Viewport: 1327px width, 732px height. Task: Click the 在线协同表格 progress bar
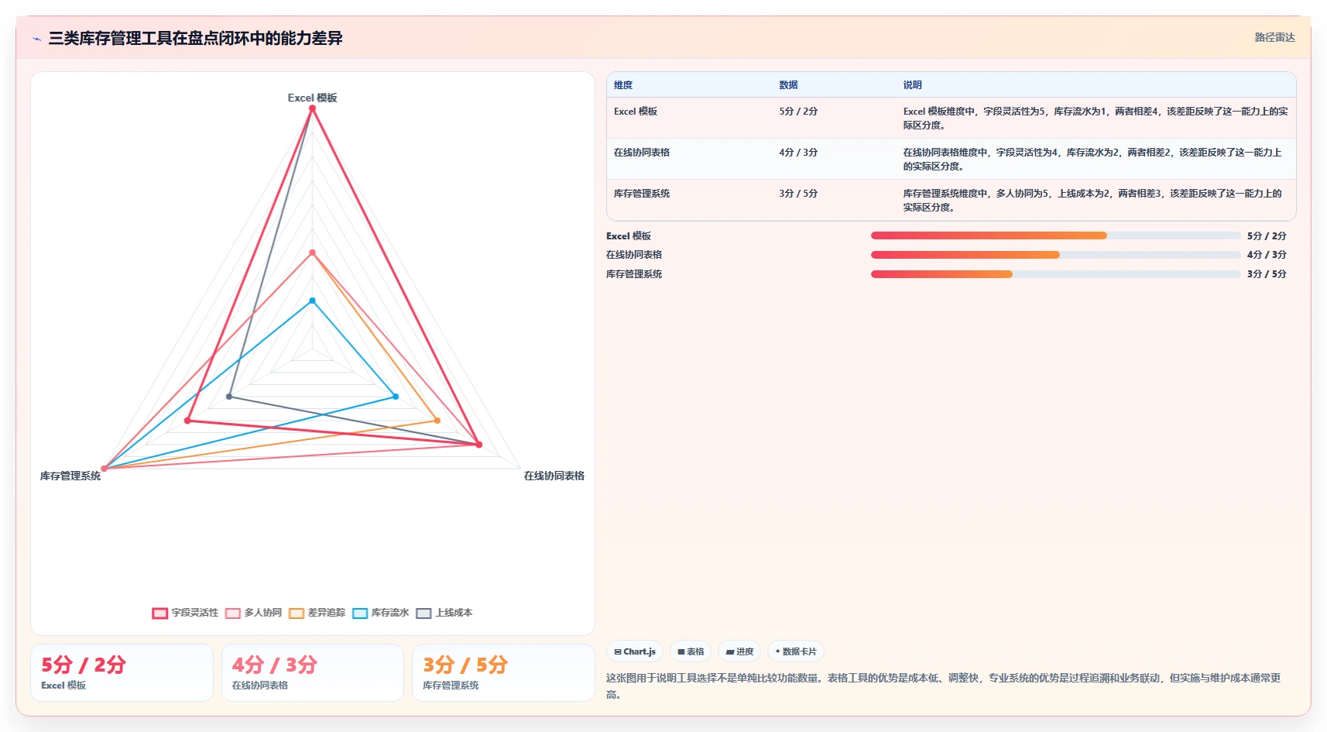click(1055, 255)
